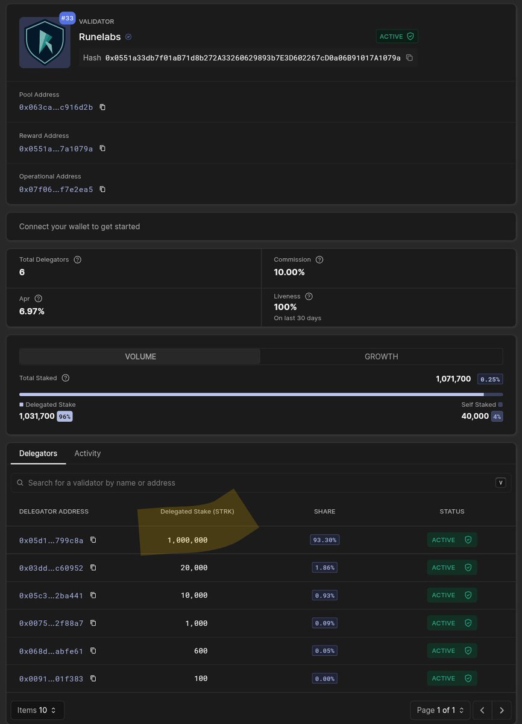Image resolution: width=522 pixels, height=724 pixels.
Task: Open delegator 0x05c3…2ba441 address link
Action: 51,595
